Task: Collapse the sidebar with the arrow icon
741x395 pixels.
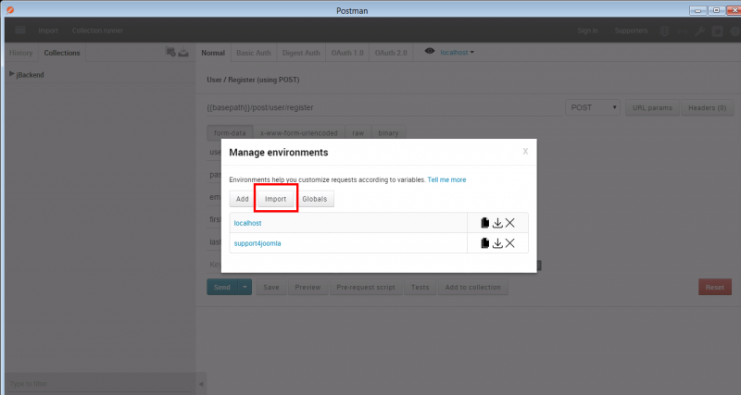Action: [x=201, y=384]
